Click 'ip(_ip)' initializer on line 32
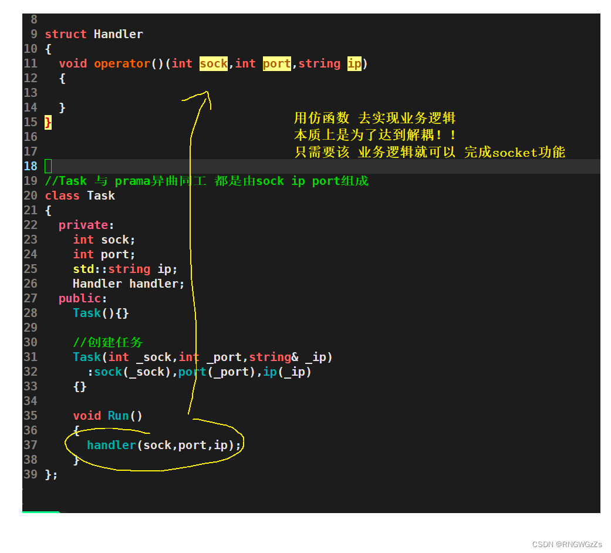 pos(287,372)
